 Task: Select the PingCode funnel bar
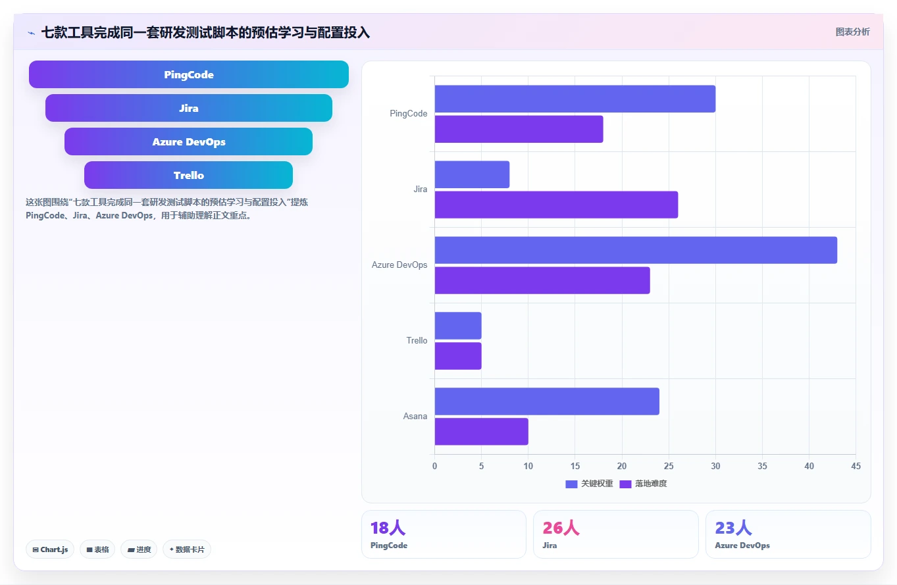tap(189, 74)
